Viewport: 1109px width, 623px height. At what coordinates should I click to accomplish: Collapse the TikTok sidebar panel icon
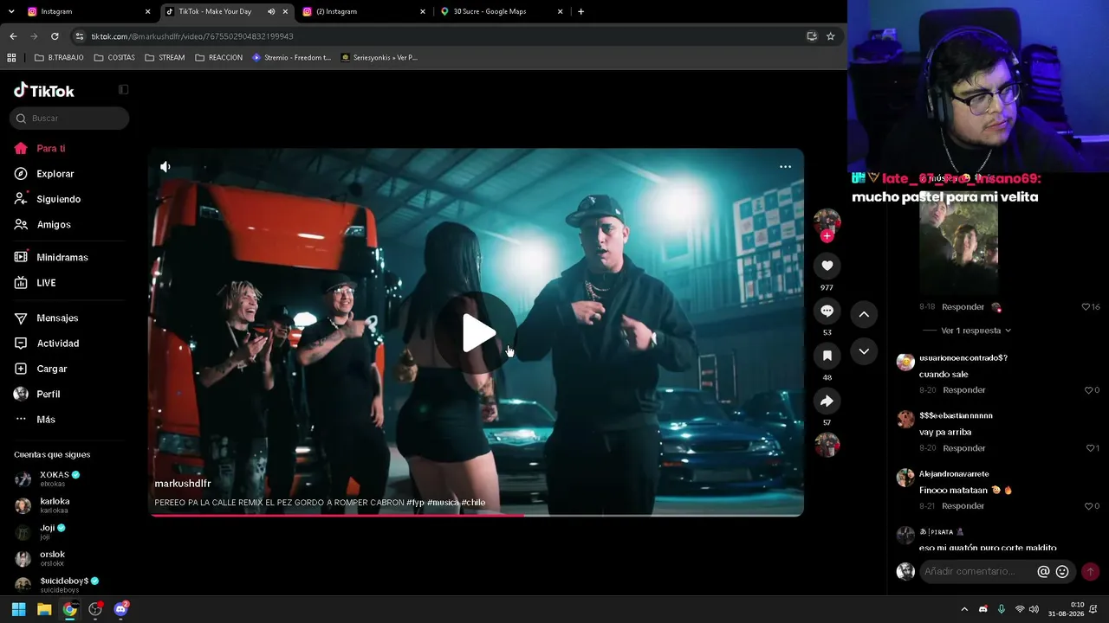click(x=123, y=90)
